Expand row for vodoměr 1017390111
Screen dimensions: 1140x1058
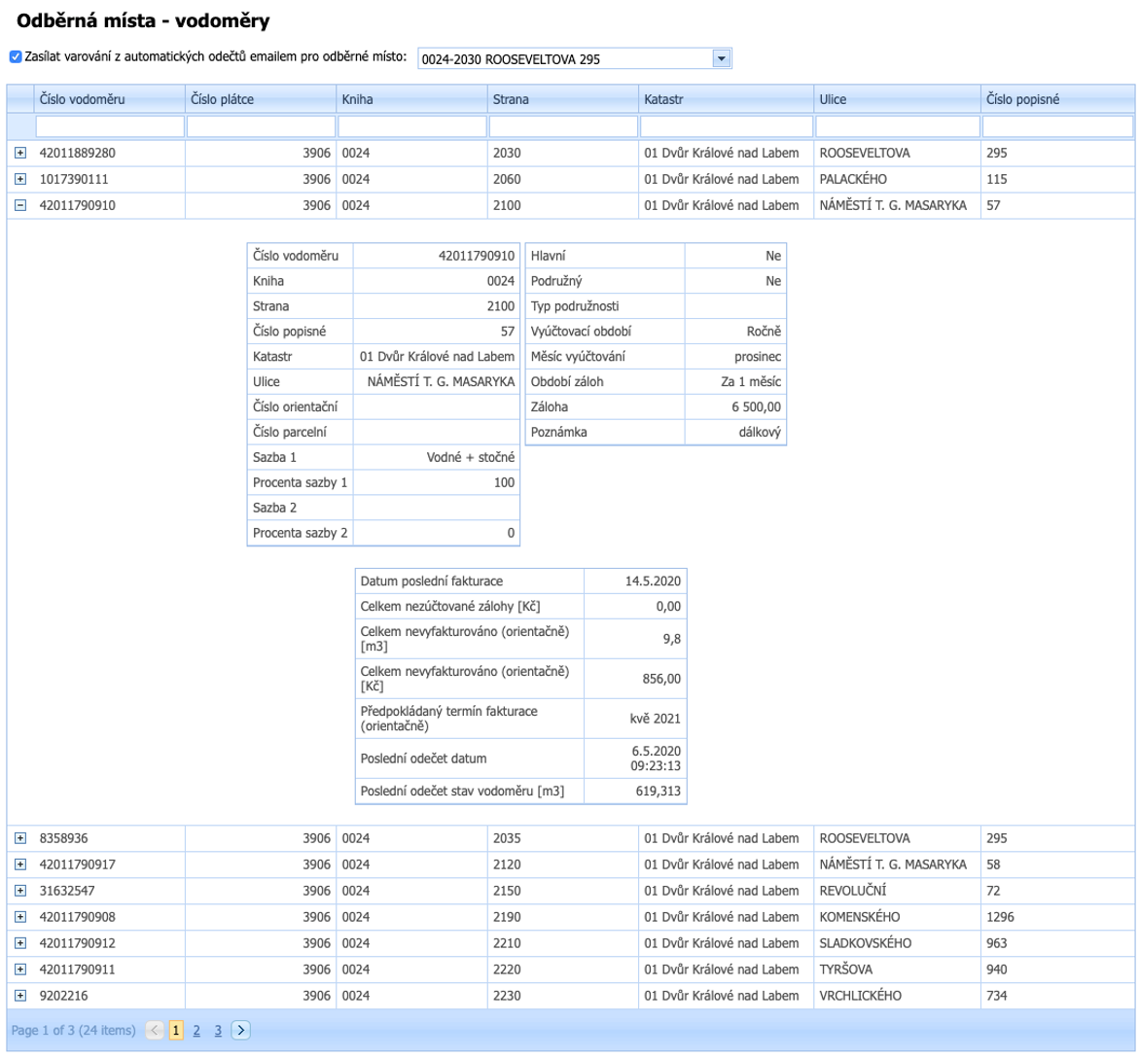coord(19,180)
